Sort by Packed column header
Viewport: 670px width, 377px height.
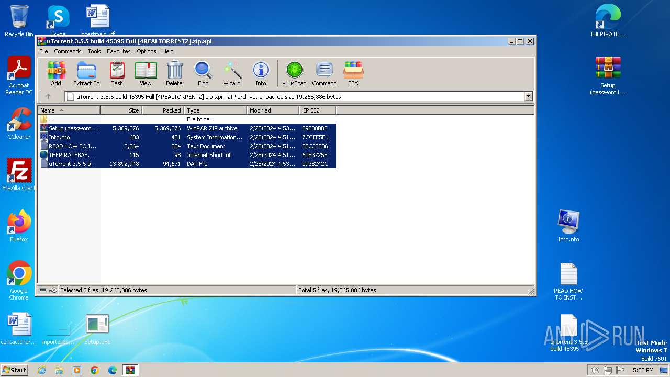(163, 110)
